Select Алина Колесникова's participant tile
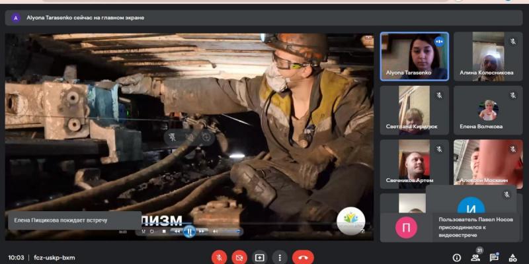 click(x=488, y=56)
